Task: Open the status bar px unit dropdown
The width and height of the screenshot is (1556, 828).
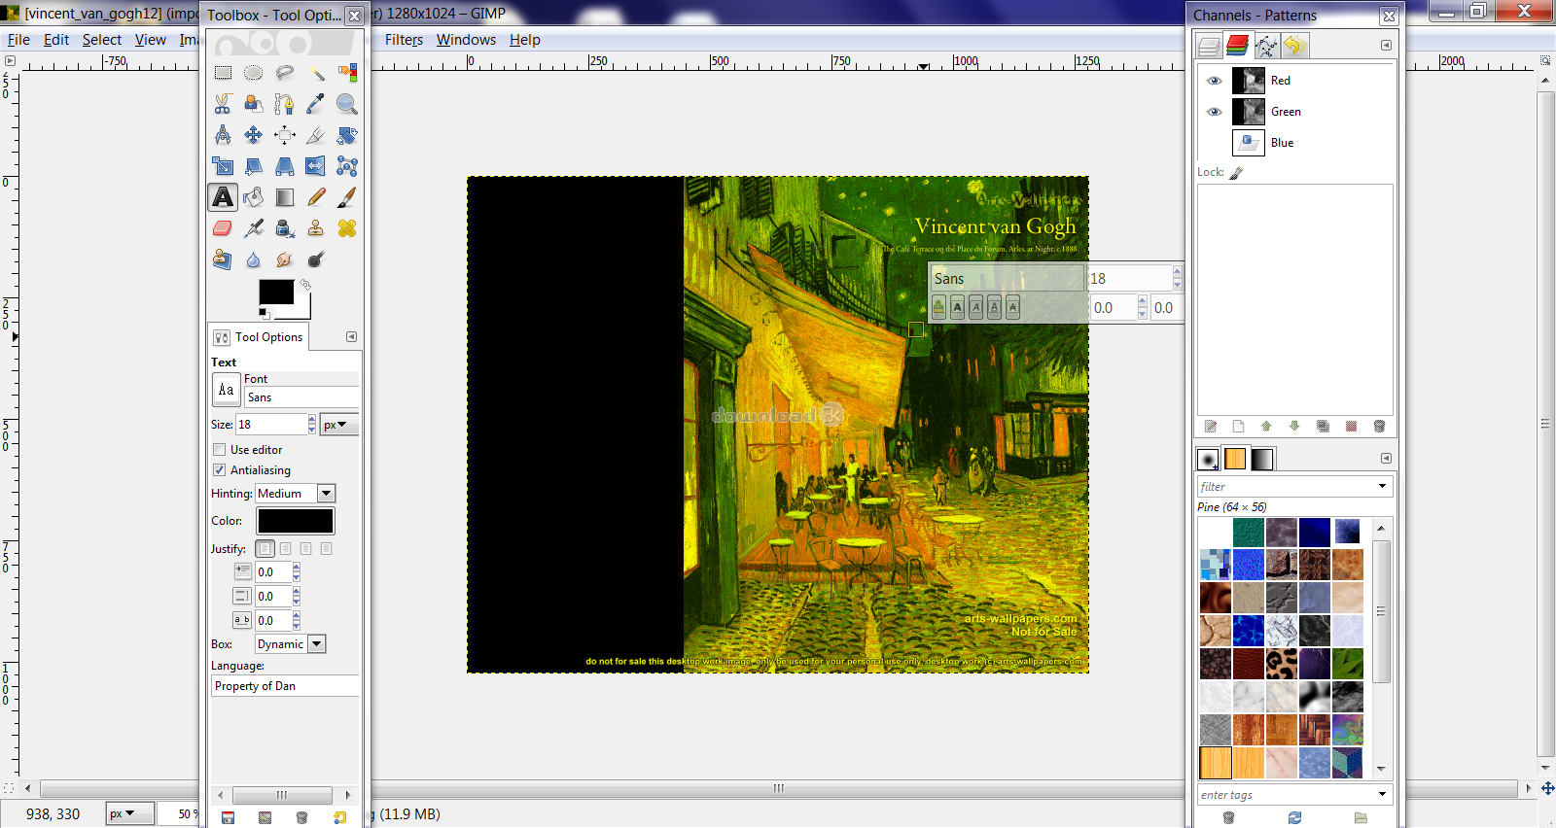Action: (130, 813)
